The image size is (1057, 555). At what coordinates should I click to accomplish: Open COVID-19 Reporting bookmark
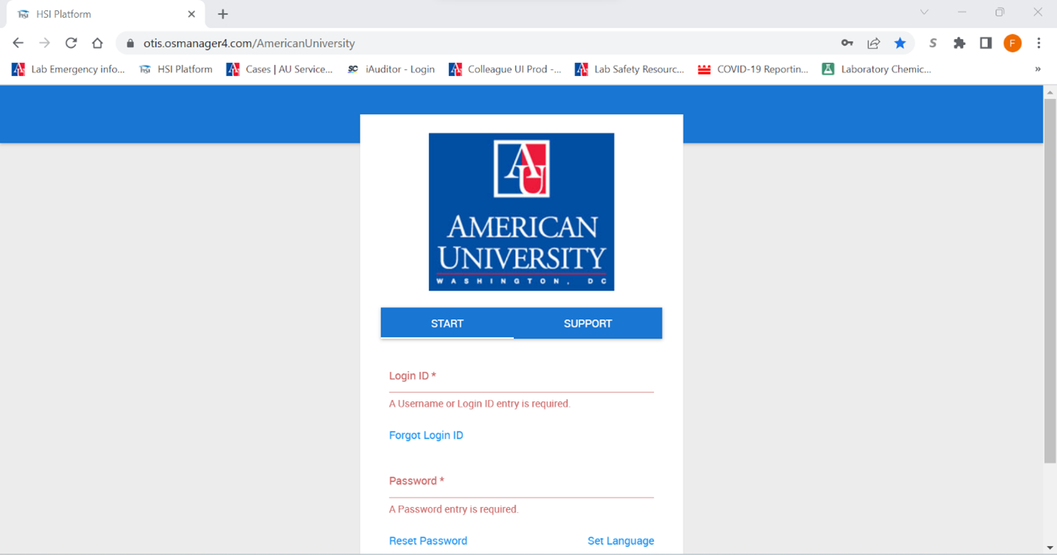pyautogui.click(x=753, y=69)
